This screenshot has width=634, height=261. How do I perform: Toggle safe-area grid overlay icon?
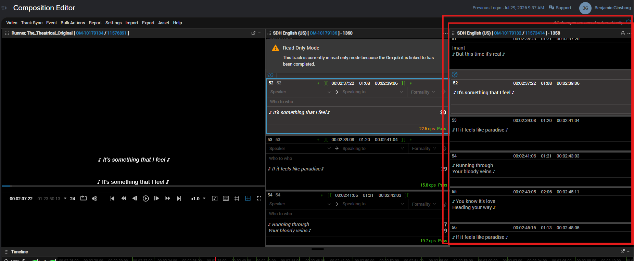coord(237,198)
